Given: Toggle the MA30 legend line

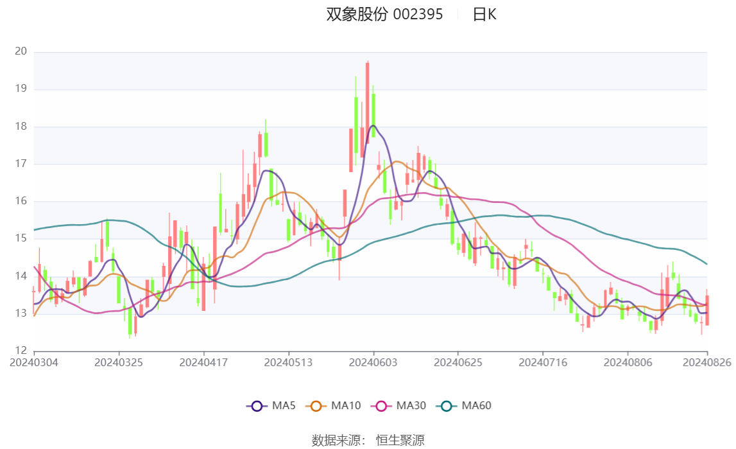Looking at the screenshot, I should 398,406.
